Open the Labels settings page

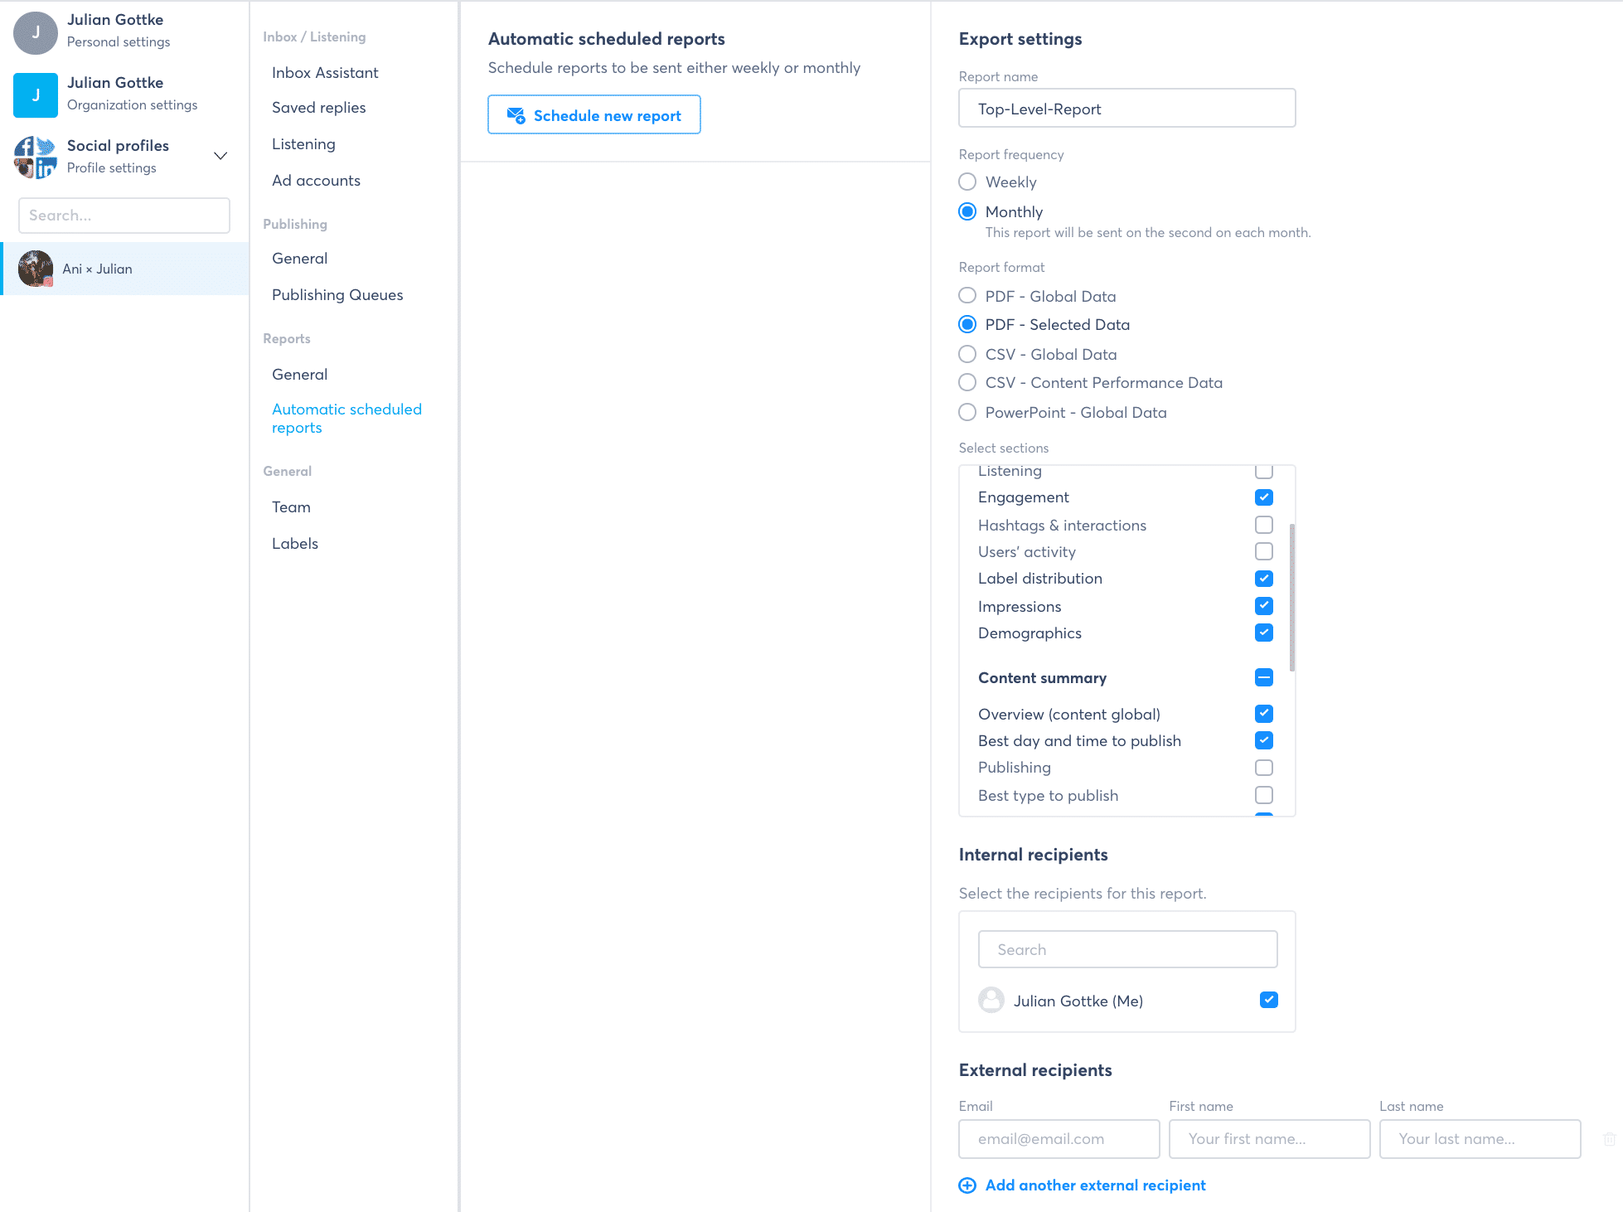[295, 544]
